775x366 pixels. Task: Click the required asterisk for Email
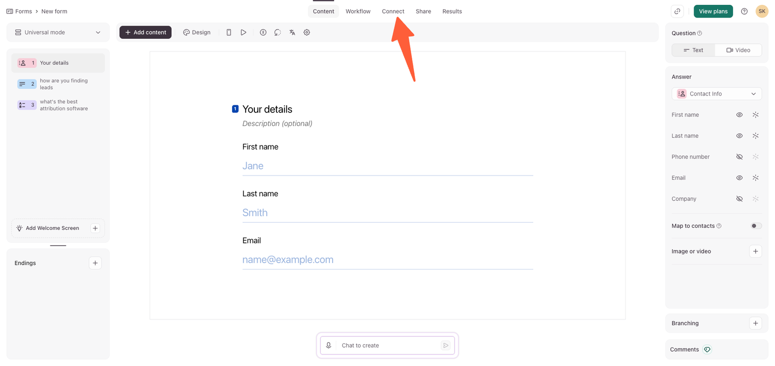(756, 178)
